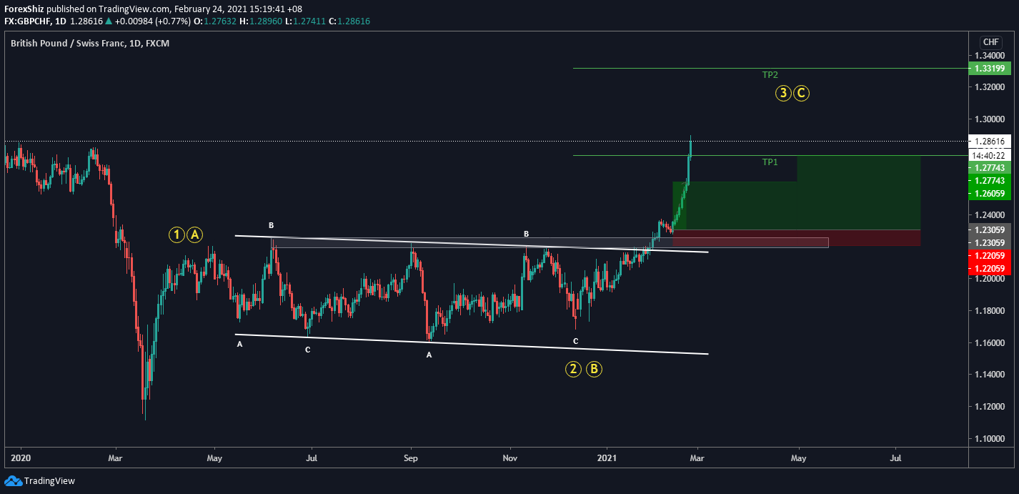
Task: Select the yellow circled 2 wave label
Action: click(x=574, y=369)
